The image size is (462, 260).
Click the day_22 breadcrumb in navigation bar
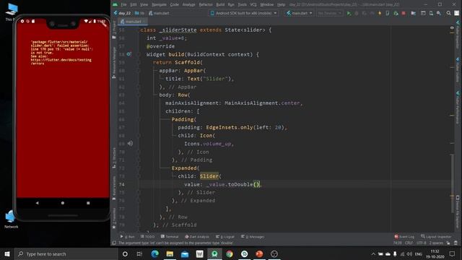[122, 13]
